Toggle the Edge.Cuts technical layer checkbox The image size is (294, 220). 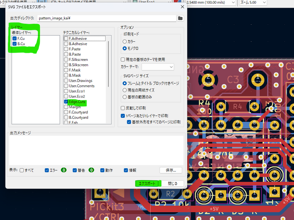[66, 102]
